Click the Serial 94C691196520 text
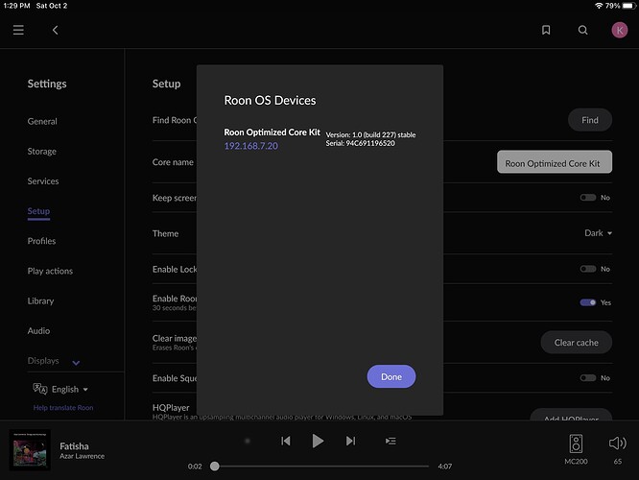 pyautogui.click(x=360, y=143)
